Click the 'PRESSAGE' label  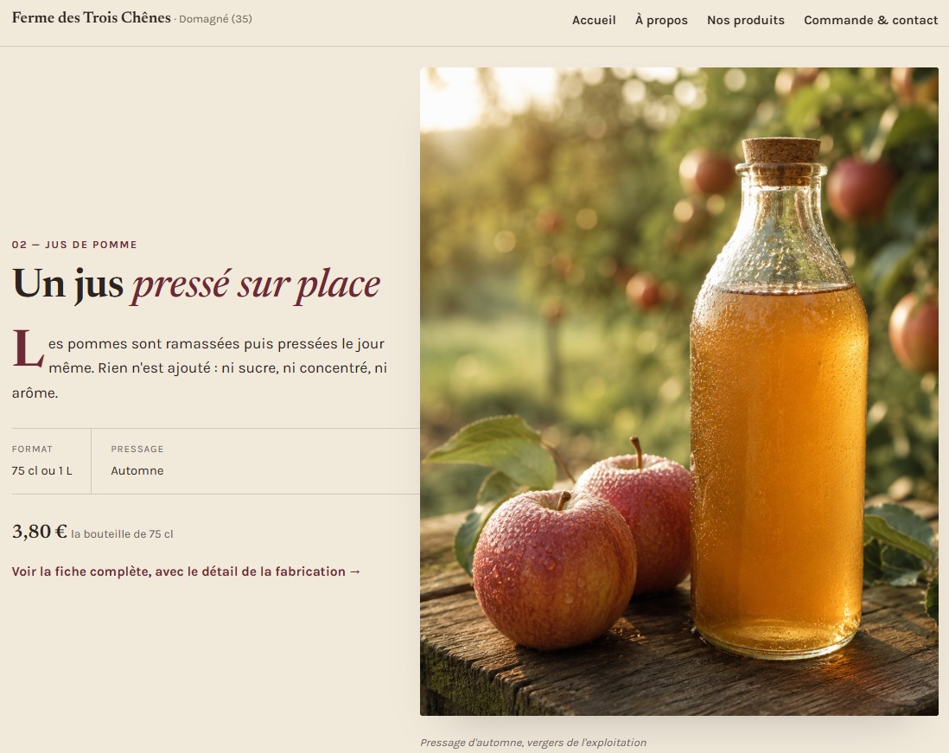[137, 450]
